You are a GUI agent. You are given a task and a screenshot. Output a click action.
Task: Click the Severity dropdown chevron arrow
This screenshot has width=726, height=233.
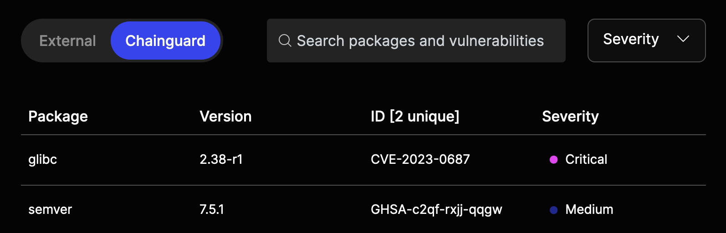point(683,39)
